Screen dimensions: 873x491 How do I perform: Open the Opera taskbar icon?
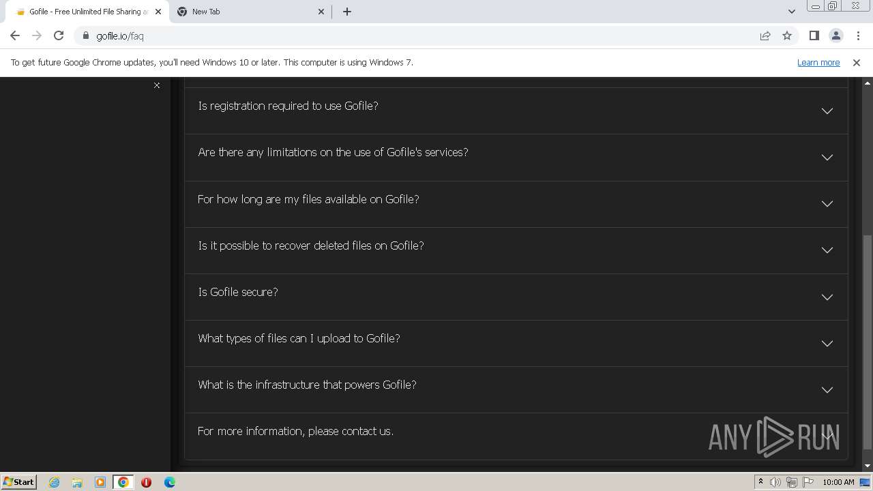pos(146,482)
